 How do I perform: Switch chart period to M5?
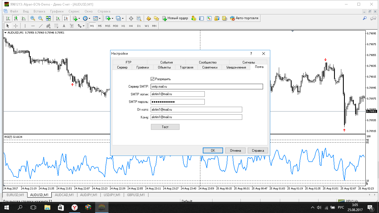pyautogui.click(x=100, y=26)
